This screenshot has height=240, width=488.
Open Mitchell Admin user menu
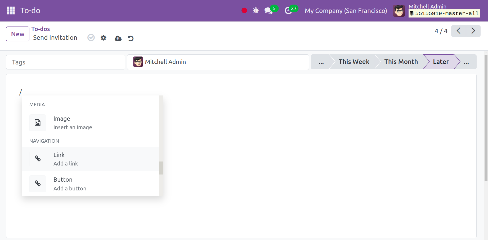(x=436, y=11)
